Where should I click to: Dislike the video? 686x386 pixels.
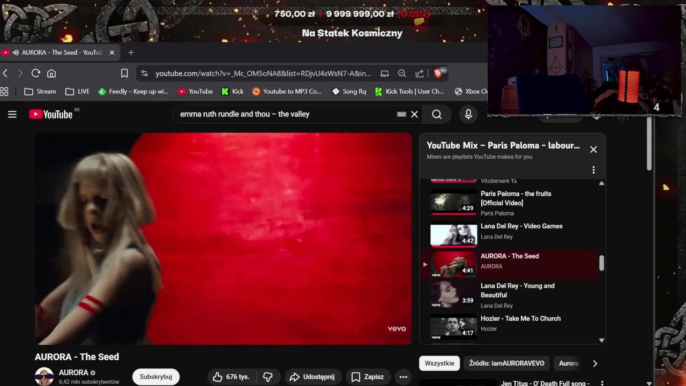point(268,377)
